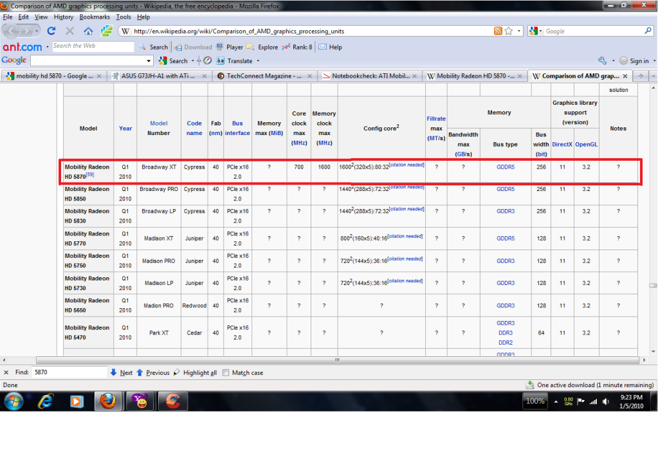Click Highlight all button
The height and width of the screenshot is (456, 658).
coord(195,372)
